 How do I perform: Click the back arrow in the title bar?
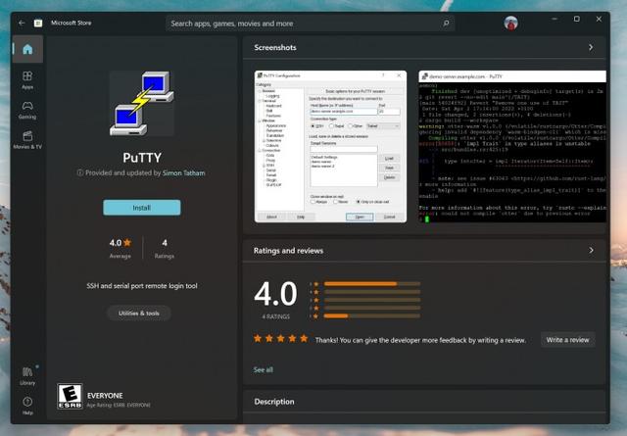click(x=22, y=24)
